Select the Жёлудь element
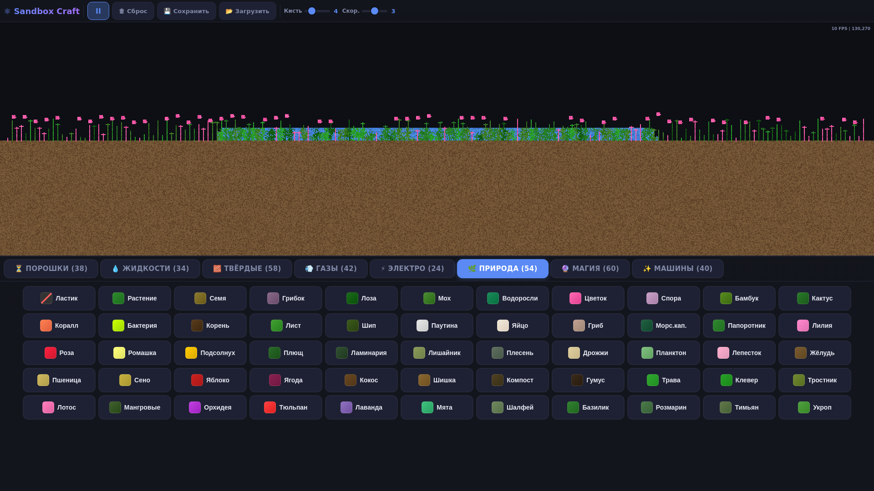 coord(815,353)
